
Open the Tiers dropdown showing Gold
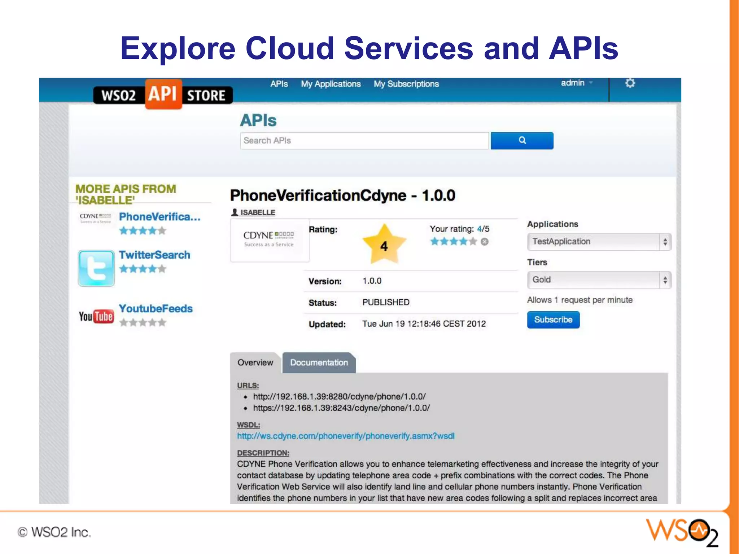pos(599,280)
